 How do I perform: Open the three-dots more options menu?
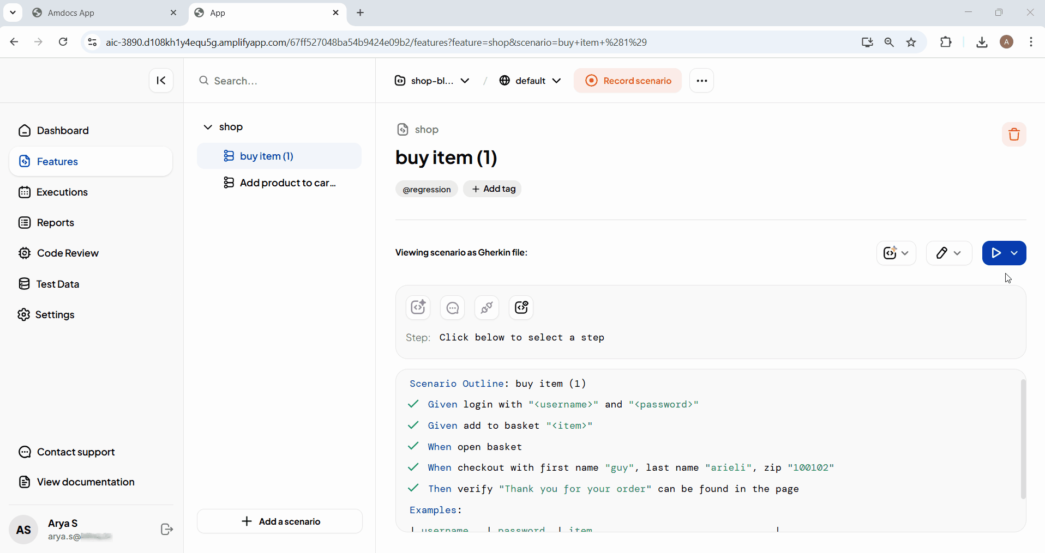[x=701, y=81]
